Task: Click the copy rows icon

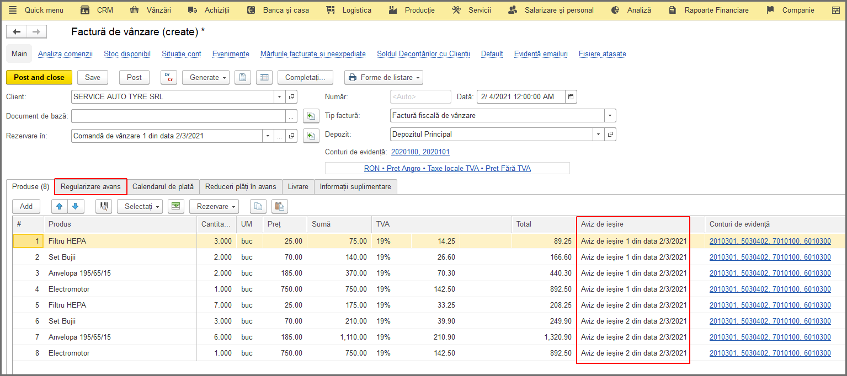Action: pyautogui.click(x=258, y=206)
